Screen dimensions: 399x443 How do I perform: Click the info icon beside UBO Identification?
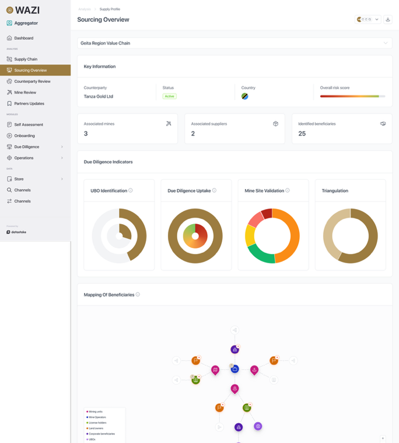pyautogui.click(x=131, y=190)
